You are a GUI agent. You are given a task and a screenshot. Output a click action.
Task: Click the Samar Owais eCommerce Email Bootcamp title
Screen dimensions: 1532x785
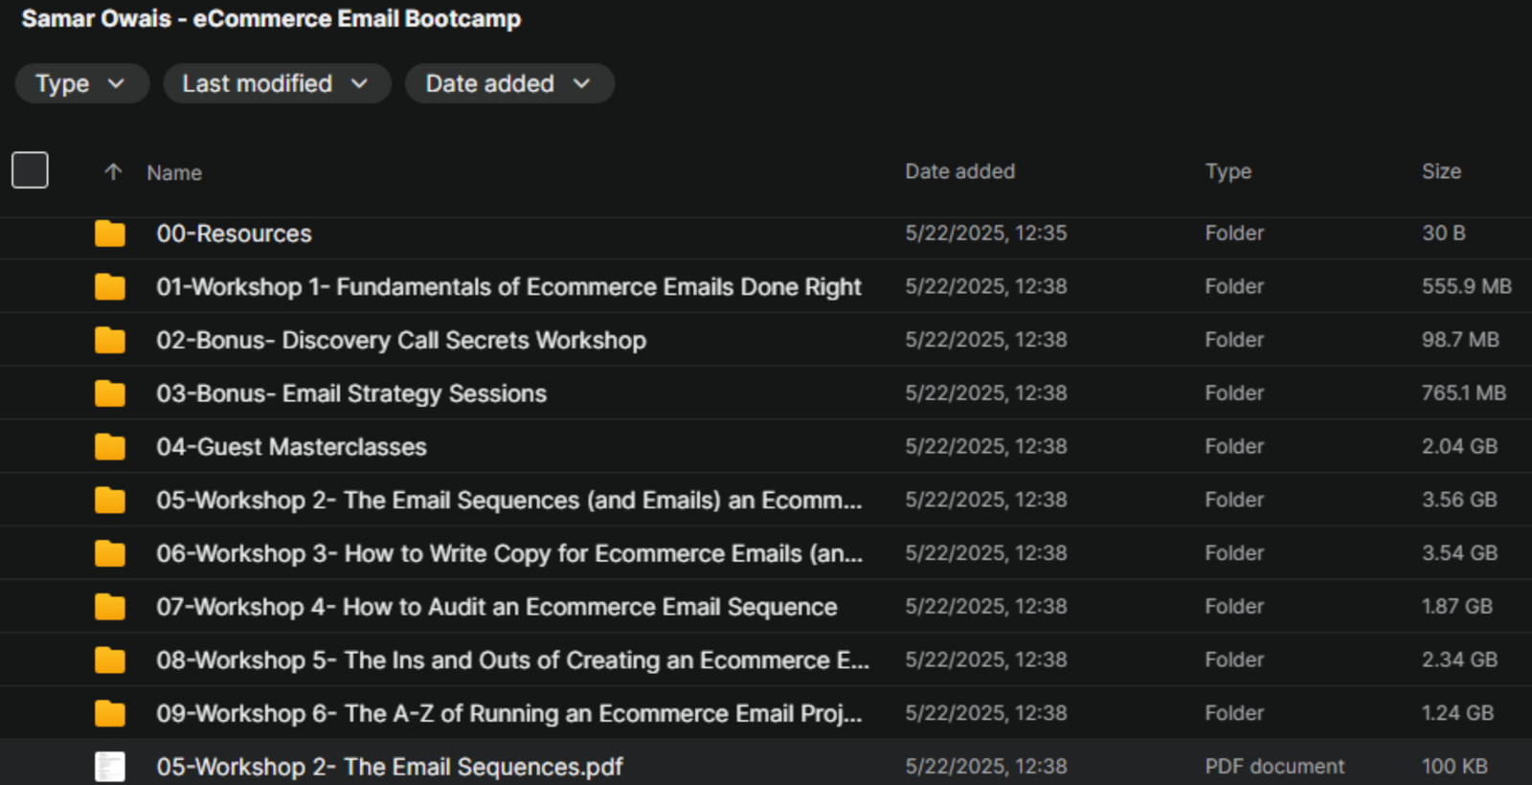(x=271, y=19)
